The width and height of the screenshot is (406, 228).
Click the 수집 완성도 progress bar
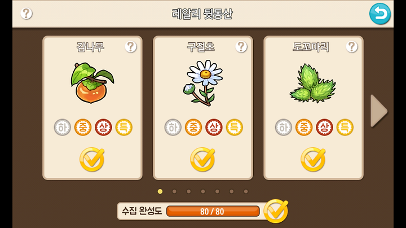(213, 212)
